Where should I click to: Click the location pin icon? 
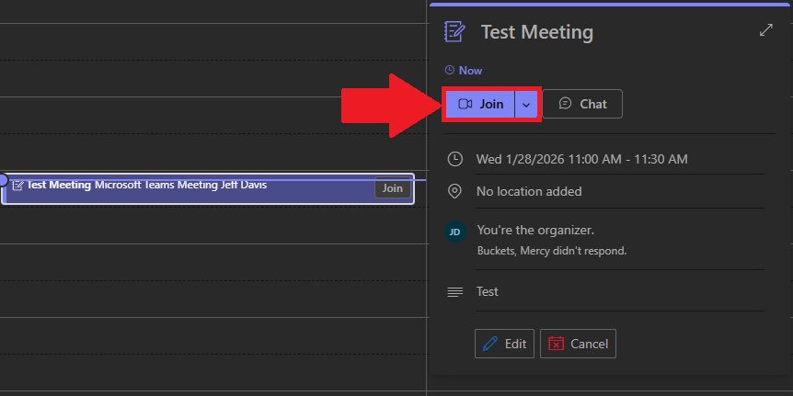454,191
